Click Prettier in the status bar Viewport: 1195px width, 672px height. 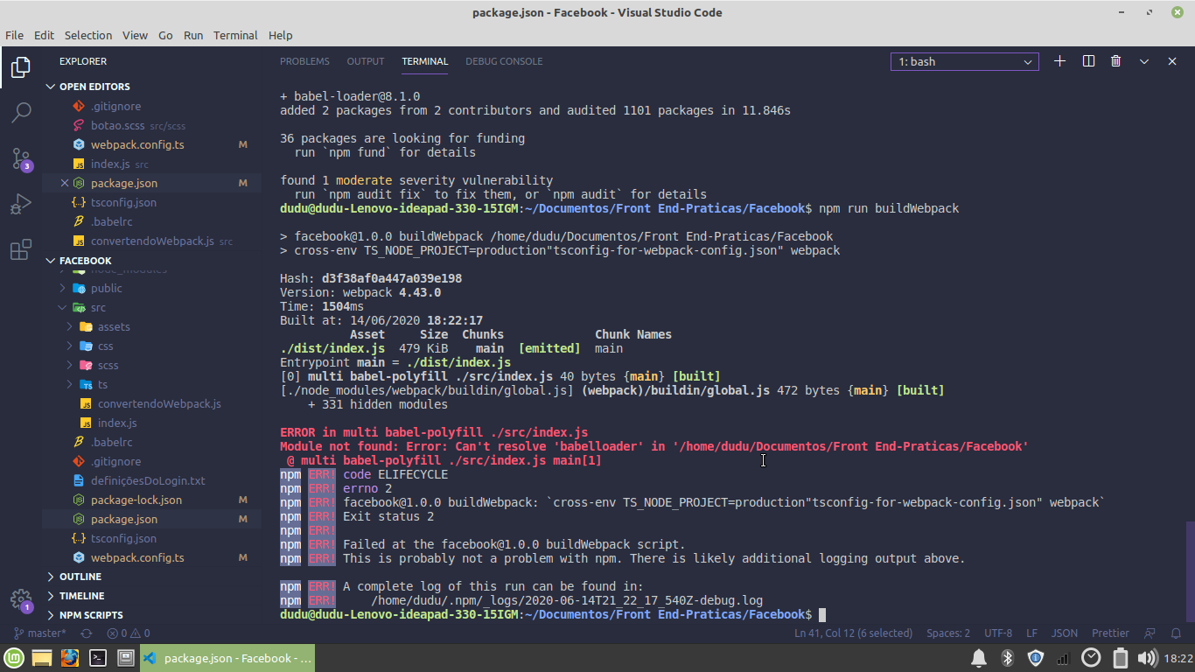pyautogui.click(x=1110, y=633)
